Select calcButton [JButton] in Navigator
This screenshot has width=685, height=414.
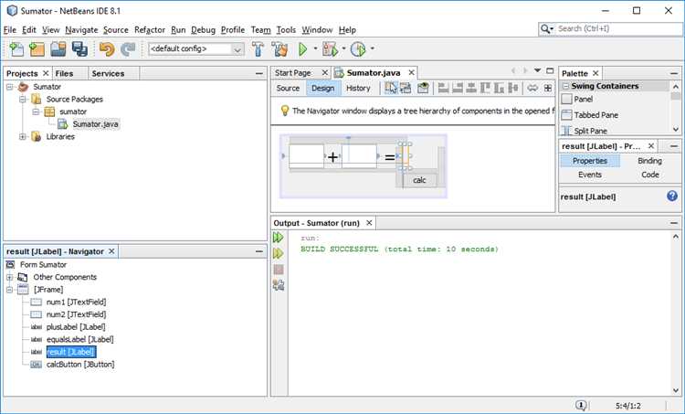tap(80, 364)
